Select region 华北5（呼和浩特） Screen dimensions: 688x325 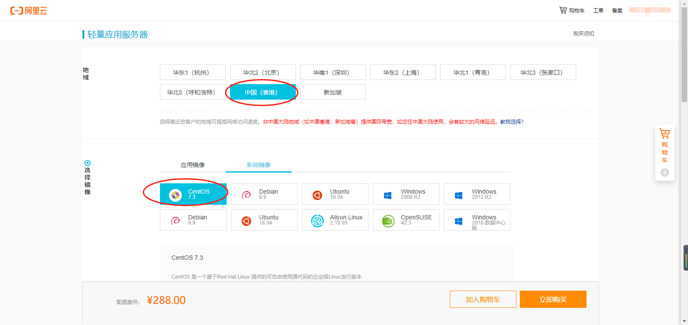click(193, 92)
